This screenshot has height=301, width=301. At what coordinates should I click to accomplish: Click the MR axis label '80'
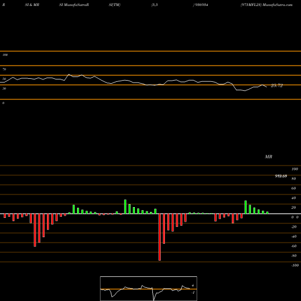pyautogui.click(x=294, y=179)
